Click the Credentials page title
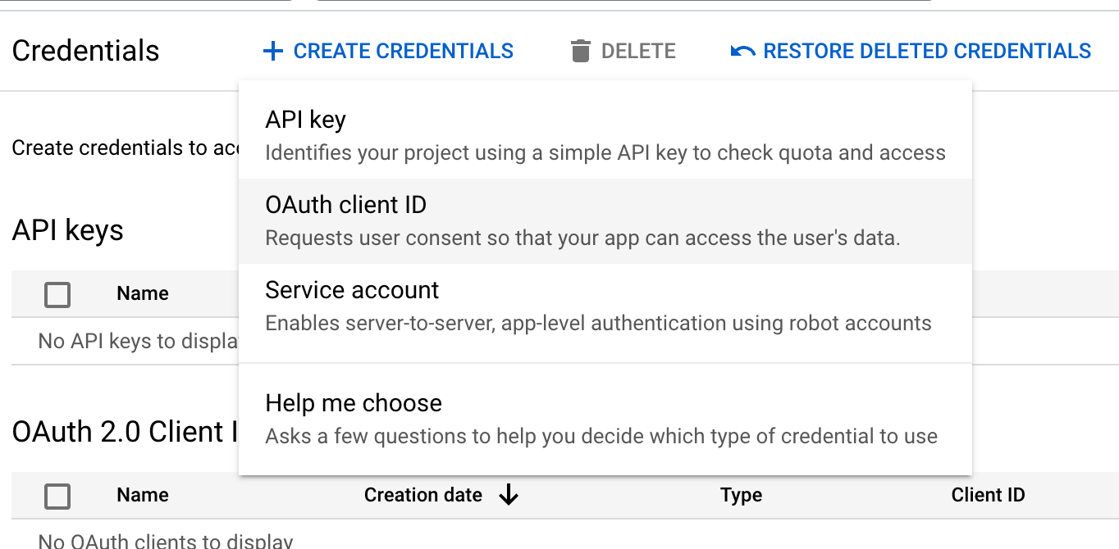1119x549 pixels. 85,51
